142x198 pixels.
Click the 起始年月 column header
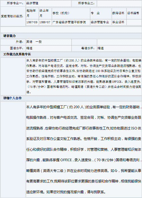click(x=31, y=13)
